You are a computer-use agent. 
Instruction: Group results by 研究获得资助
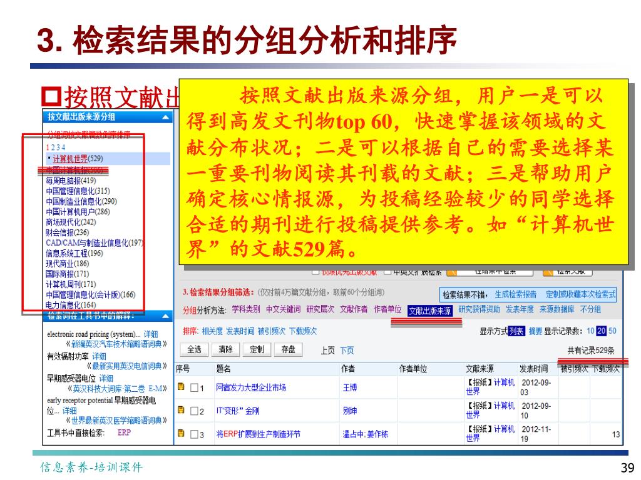(479, 309)
